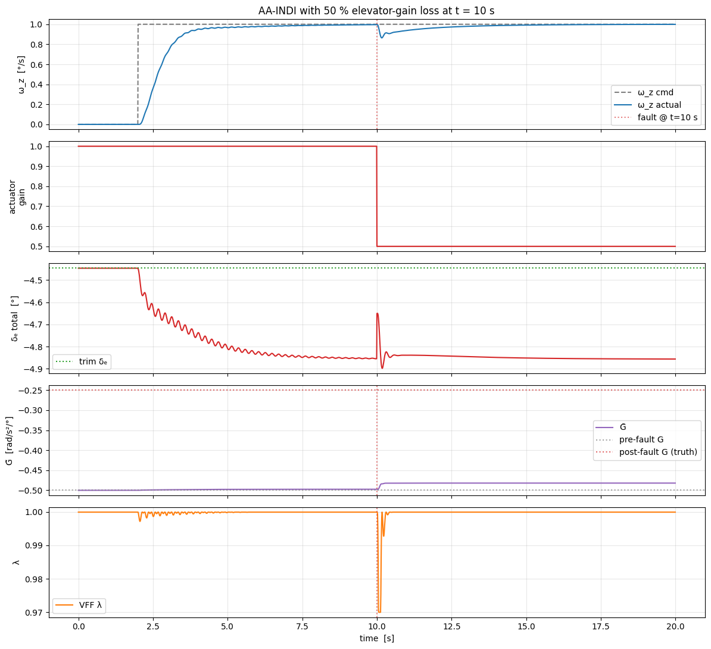Click the ω_z y-axis label
711x649 pixels.
click(22, 74)
